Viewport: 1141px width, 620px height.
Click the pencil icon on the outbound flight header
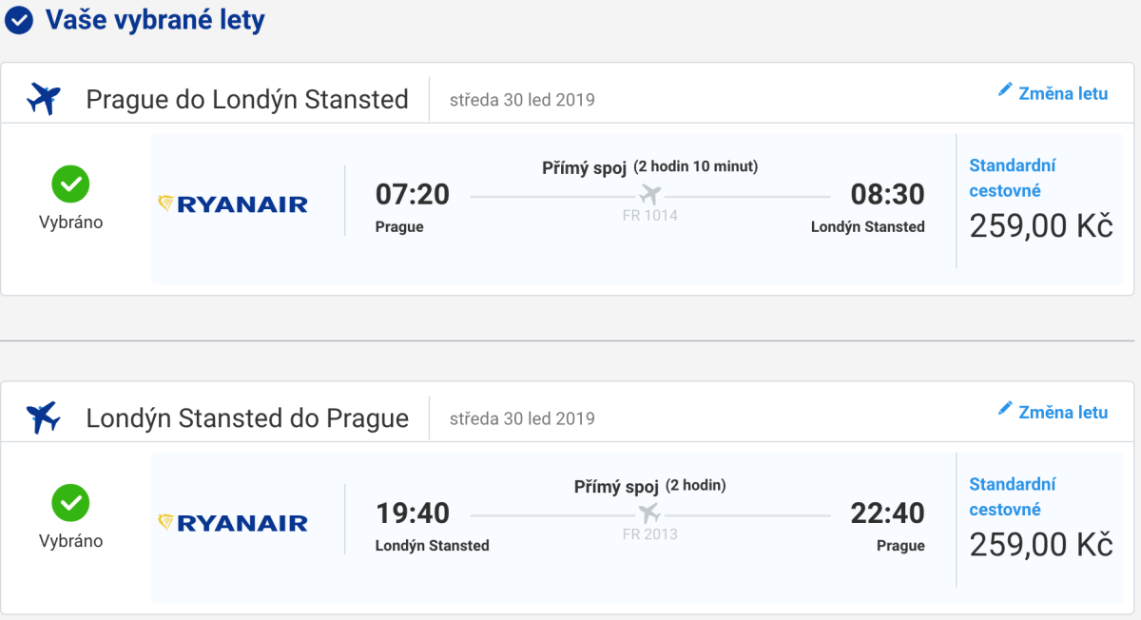(x=1005, y=89)
